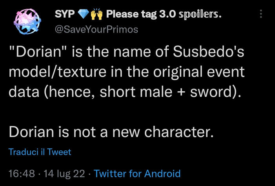Open the tweet's three-dot more options menu
This screenshot has width=275, height=186.
[x=261, y=14]
